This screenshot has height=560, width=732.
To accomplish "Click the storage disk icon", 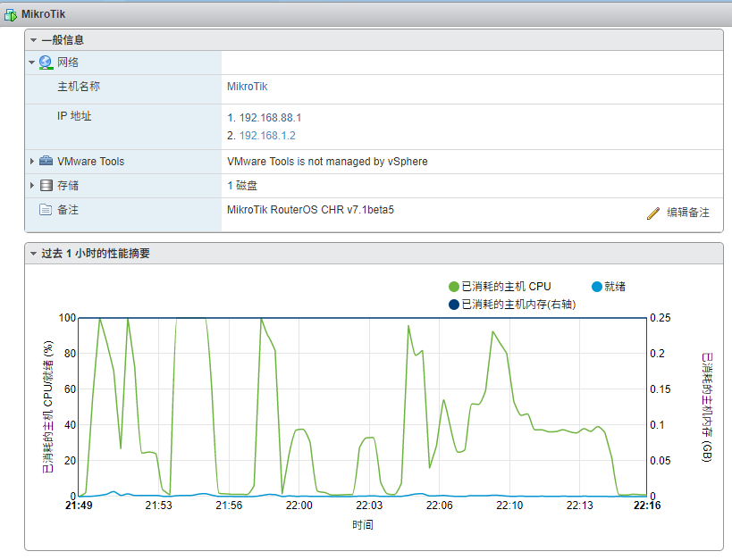I will coord(46,186).
